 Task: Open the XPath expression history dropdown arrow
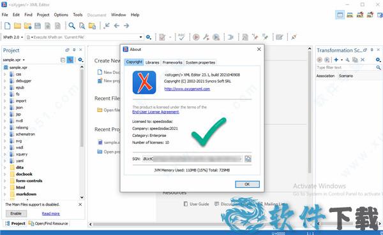tap(140, 38)
